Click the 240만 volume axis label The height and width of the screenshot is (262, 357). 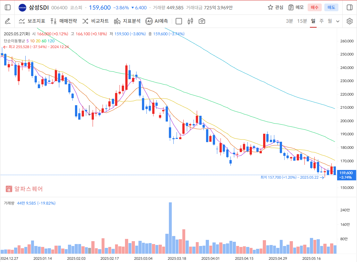345,210
